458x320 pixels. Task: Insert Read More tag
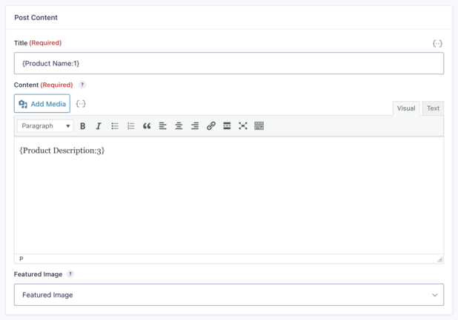[x=227, y=126]
